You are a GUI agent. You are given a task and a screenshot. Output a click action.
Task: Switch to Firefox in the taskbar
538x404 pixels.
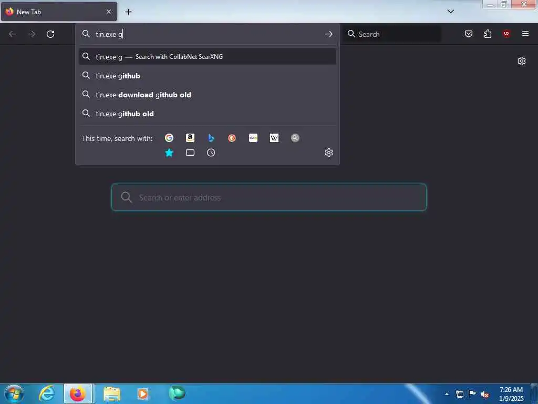[78, 393]
